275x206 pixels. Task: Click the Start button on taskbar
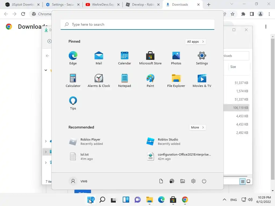(x=91, y=200)
